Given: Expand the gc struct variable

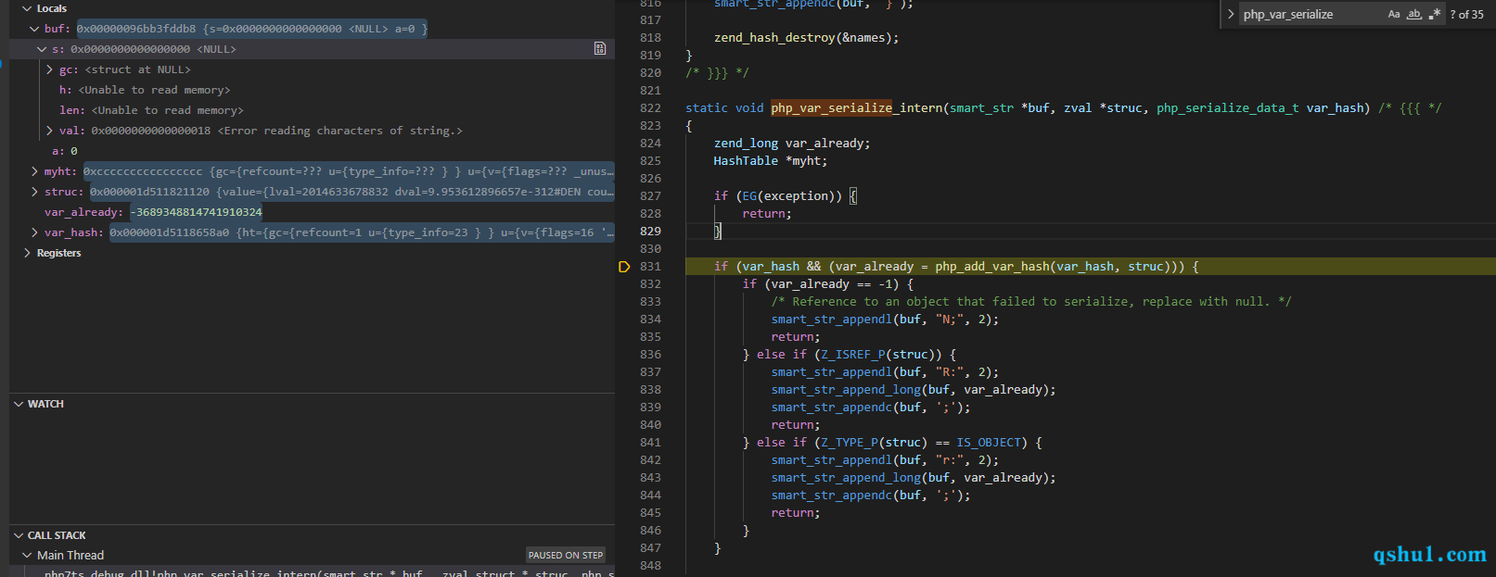Looking at the screenshot, I should [49, 69].
